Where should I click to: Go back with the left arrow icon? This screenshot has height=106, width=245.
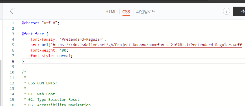(x=13, y=11)
